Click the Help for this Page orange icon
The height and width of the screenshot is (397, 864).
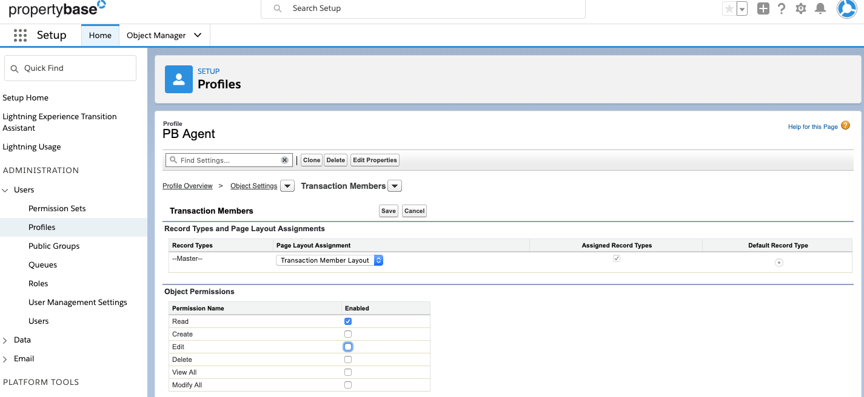click(x=845, y=126)
